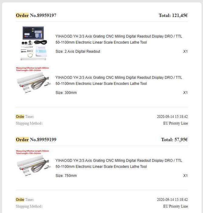Viewport: 203px width, 213px height.
Task: Click quantity X1 beside the 300mm item
Action: tap(185, 93)
